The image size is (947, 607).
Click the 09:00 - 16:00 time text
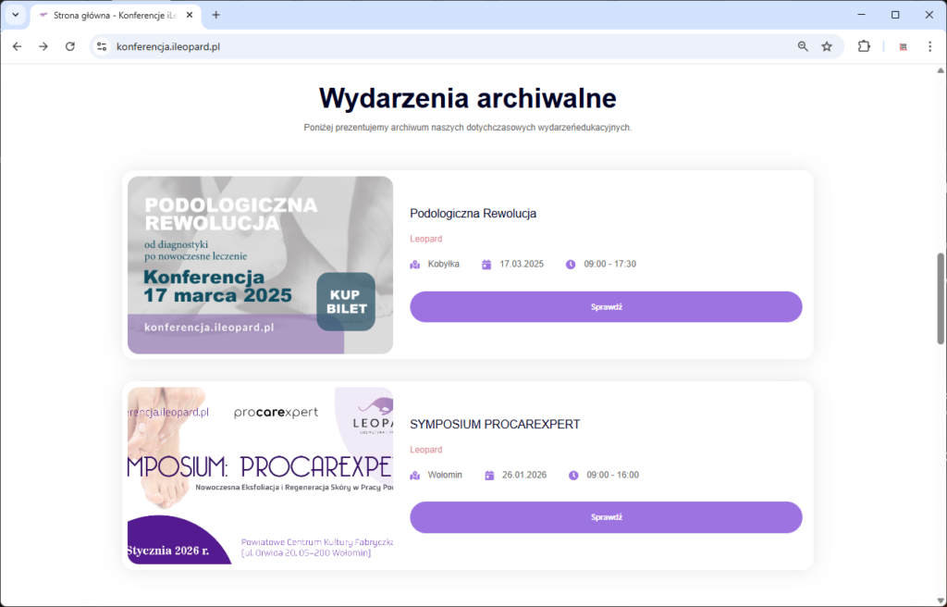[x=613, y=476]
